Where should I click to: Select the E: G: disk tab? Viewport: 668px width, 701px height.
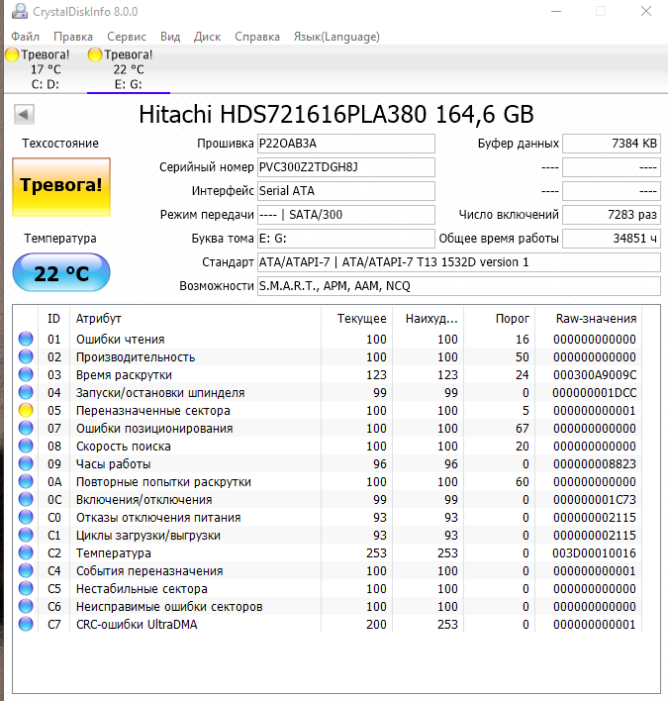tap(128, 69)
